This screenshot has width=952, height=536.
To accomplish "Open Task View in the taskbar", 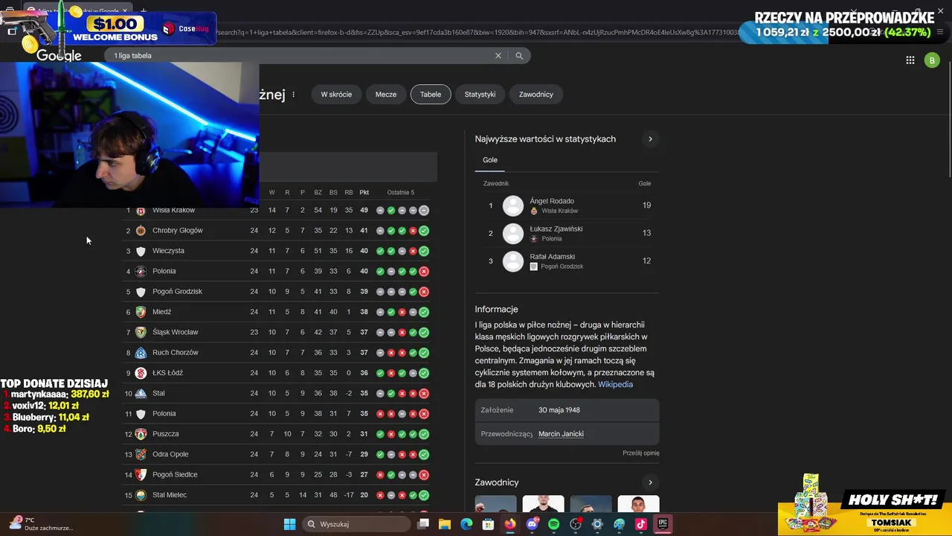I will tap(423, 524).
